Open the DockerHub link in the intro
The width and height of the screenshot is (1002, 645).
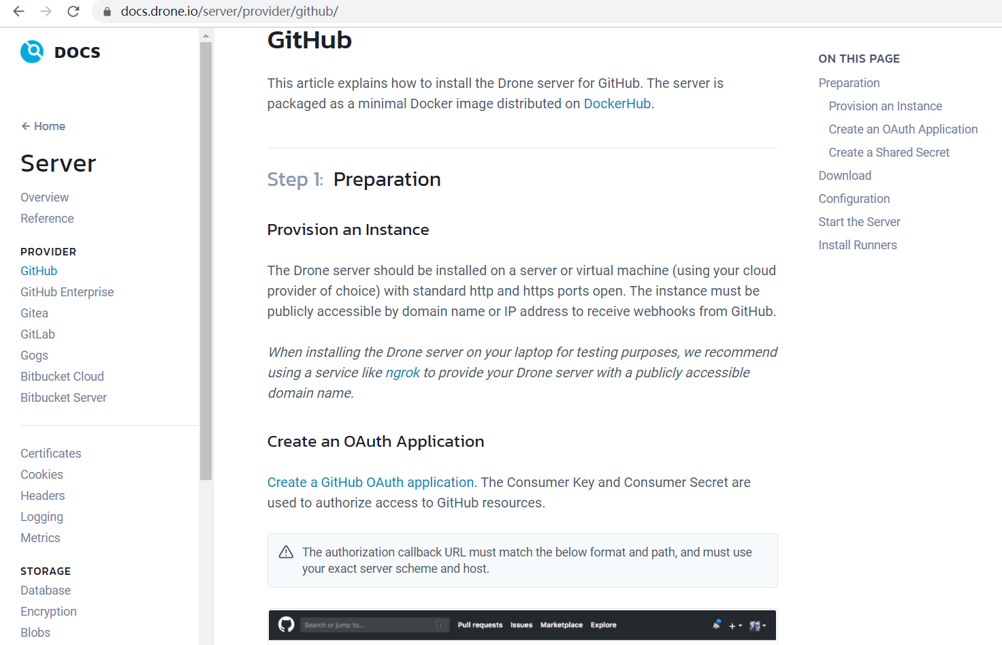click(617, 104)
